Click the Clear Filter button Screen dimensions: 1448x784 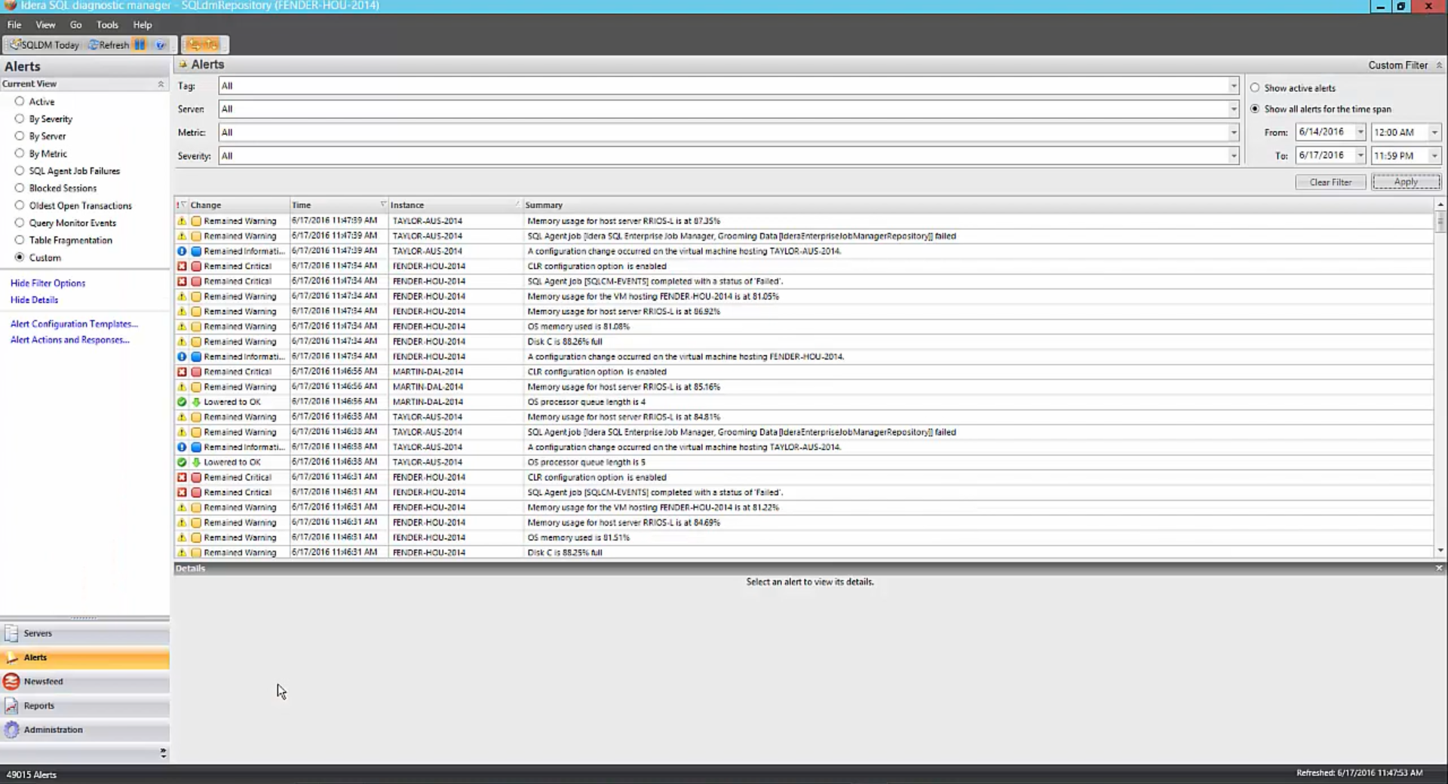[1330, 182]
